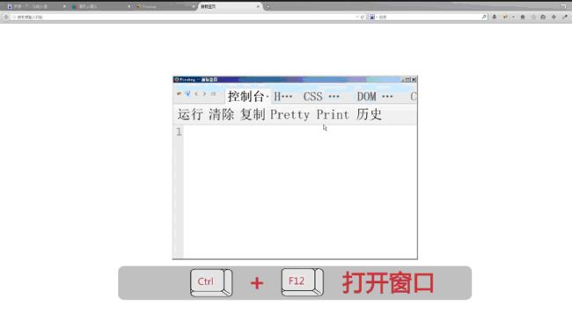Image resolution: width=572 pixels, height=320 pixels.
Task: Open a new browser tab with plus button
Action: tap(268, 6)
